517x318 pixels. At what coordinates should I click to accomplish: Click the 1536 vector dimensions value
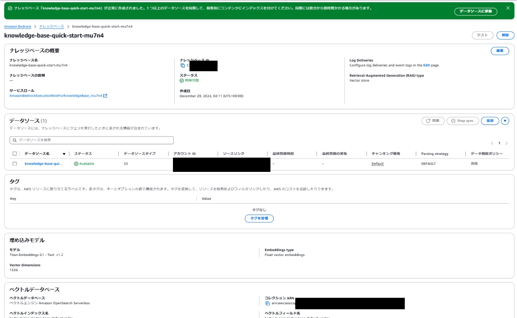[x=13, y=270]
